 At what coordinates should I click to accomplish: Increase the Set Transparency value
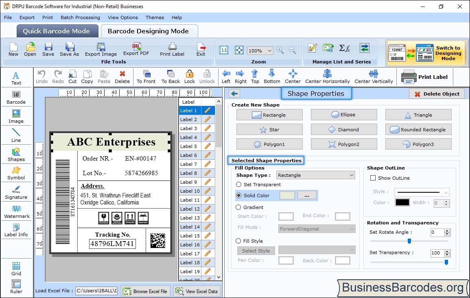pos(447,251)
